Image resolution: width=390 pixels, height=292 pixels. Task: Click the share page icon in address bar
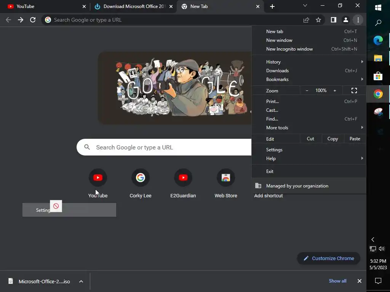[306, 20]
